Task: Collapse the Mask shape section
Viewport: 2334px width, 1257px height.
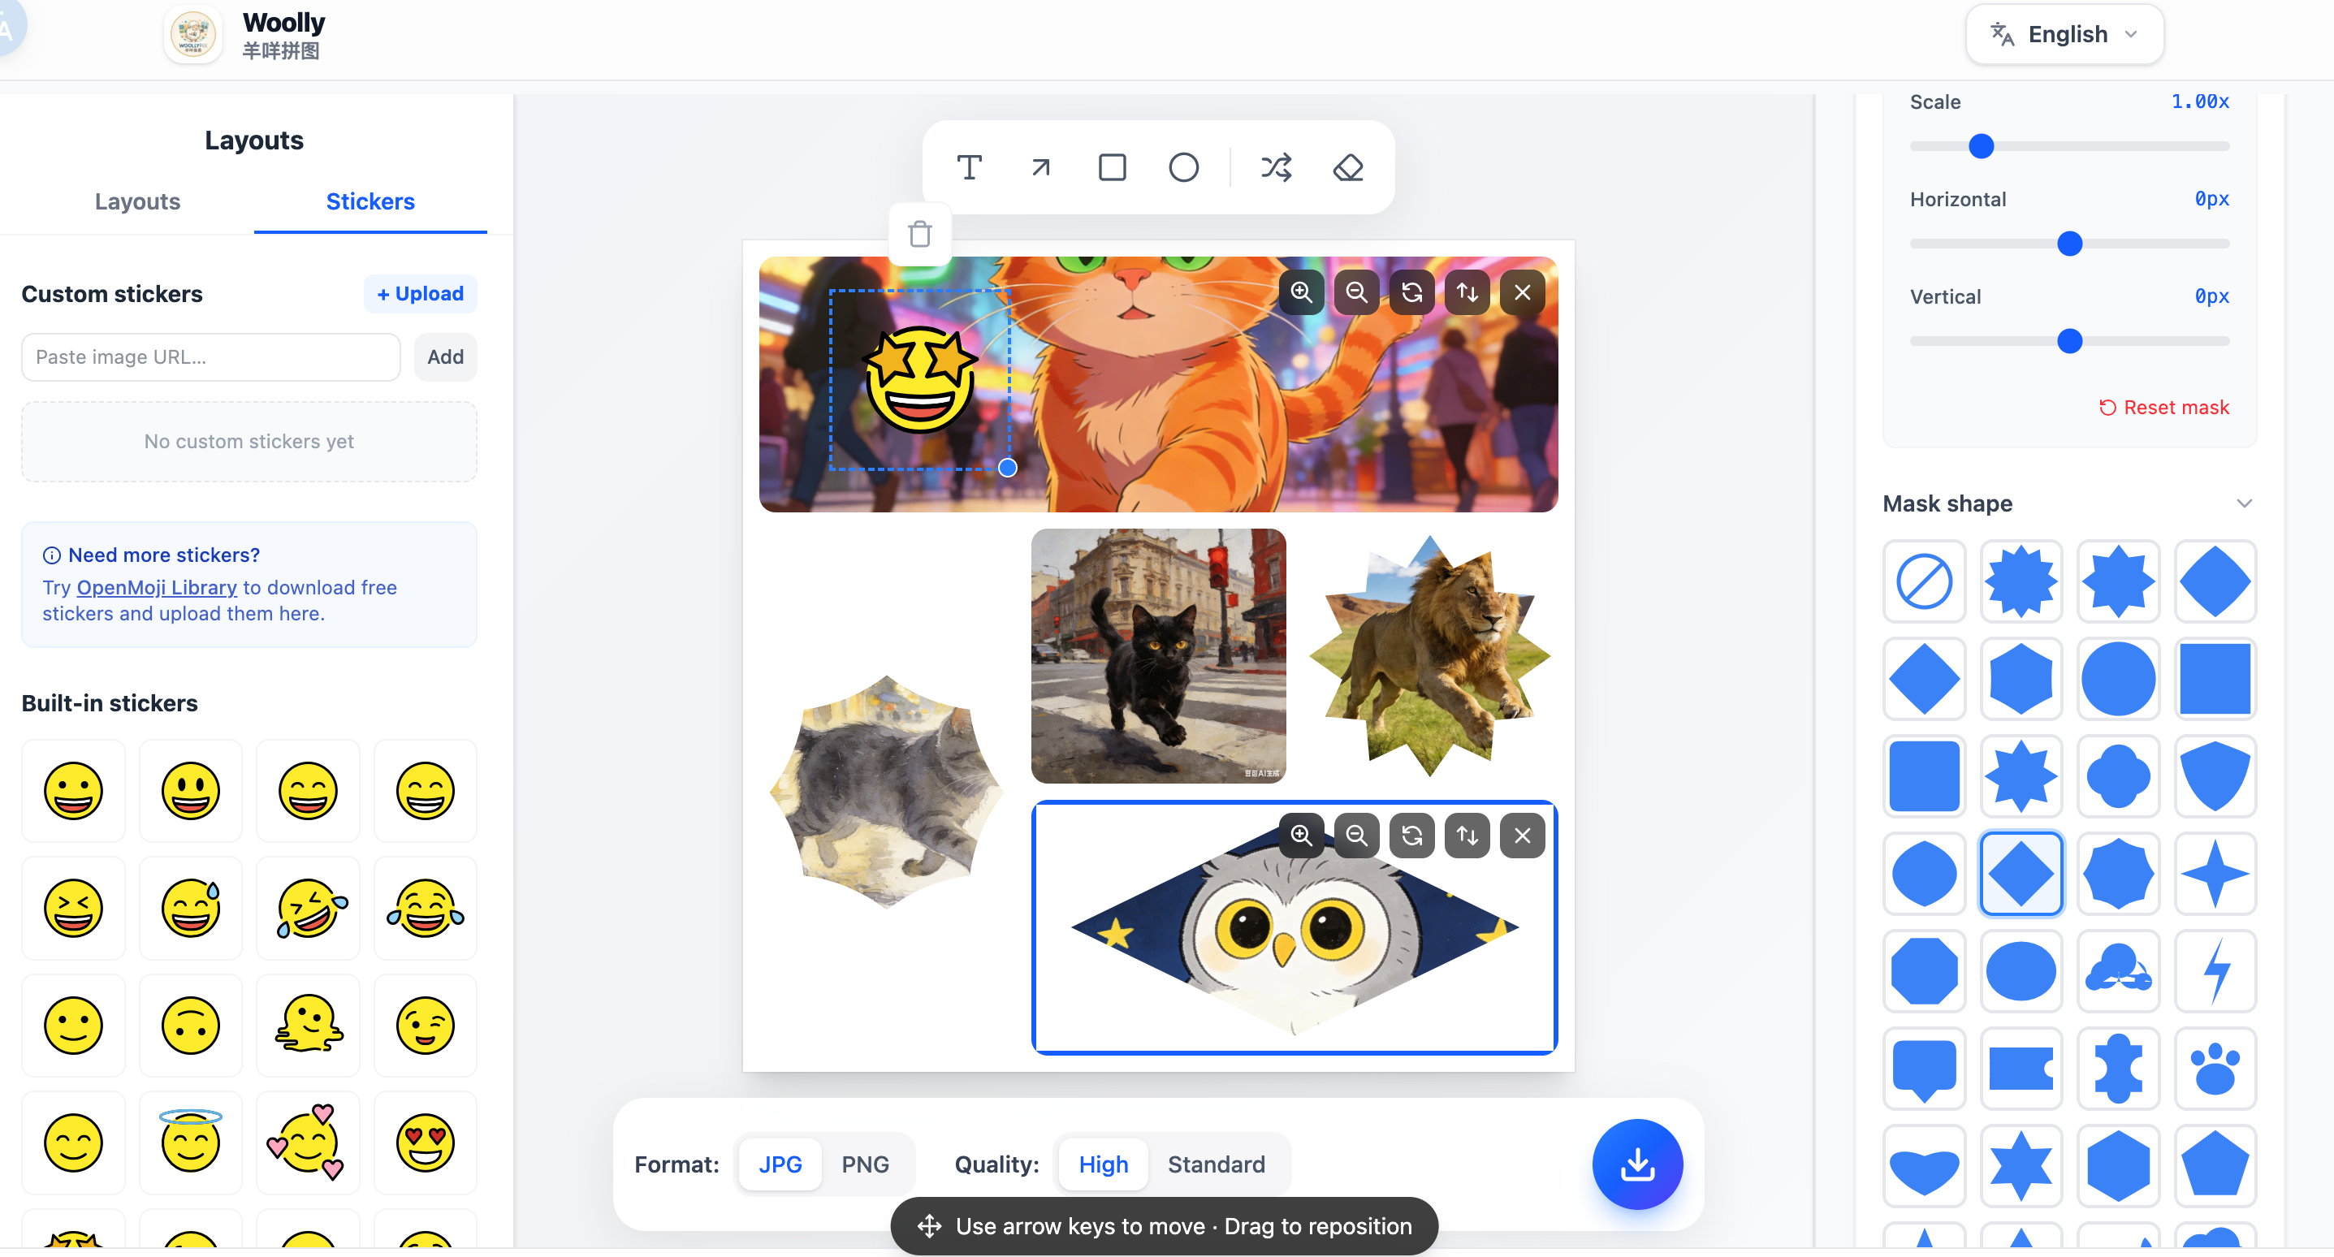Action: (2243, 503)
